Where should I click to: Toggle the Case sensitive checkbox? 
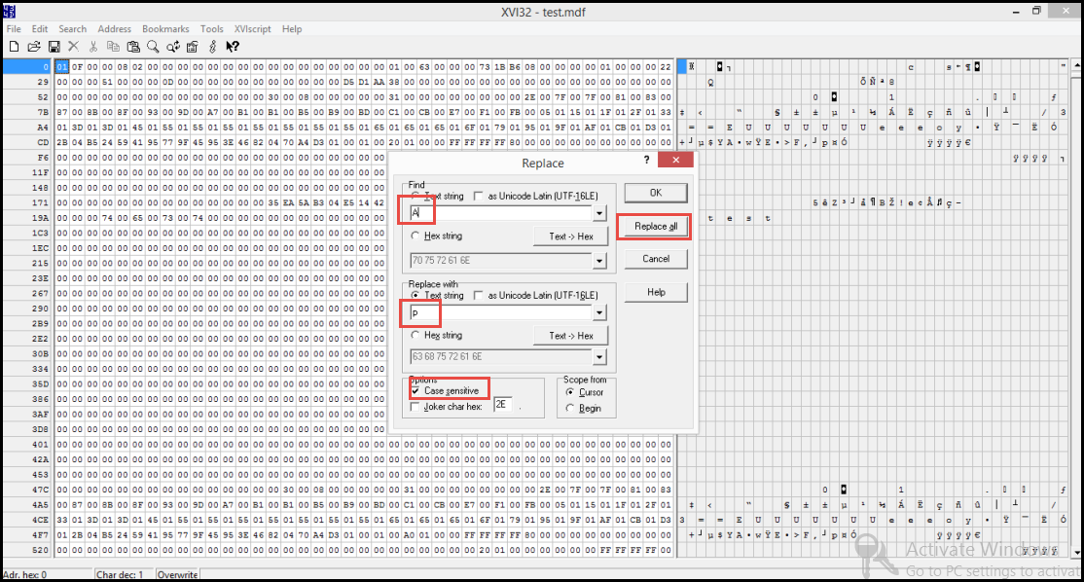click(416, 390)
